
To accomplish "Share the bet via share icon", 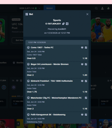I will pyautogui.click(x=67, y=24).
